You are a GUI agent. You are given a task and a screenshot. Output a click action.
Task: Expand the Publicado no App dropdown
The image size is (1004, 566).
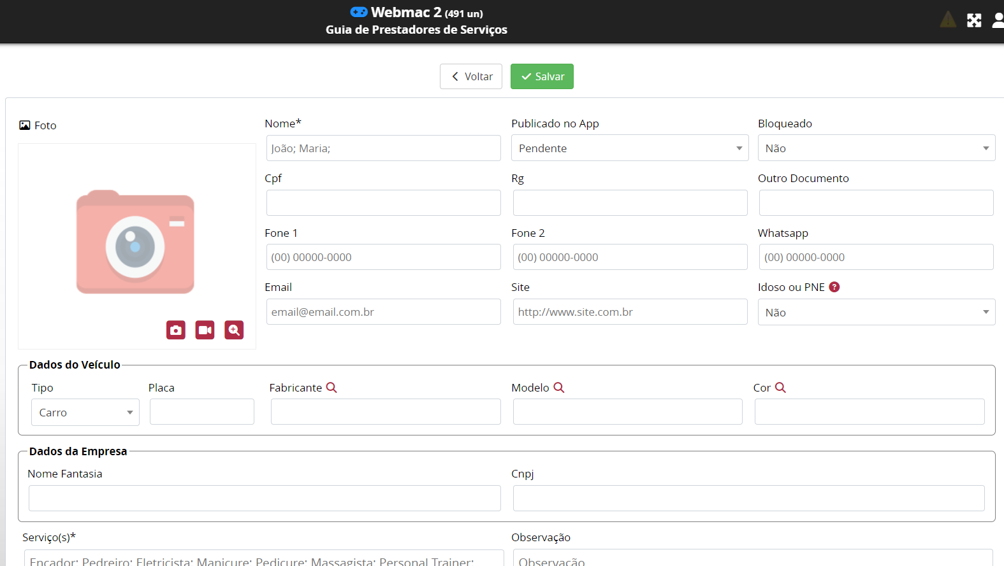(x=630, y=148)
